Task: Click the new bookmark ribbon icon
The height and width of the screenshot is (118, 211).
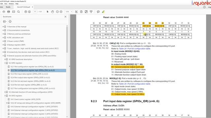Action: (x=10, y=21)
